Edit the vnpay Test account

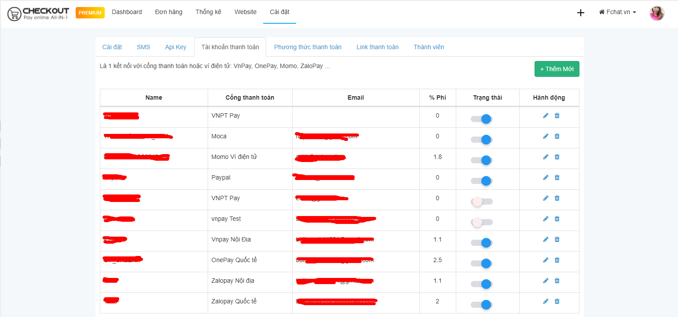[546, 219]
